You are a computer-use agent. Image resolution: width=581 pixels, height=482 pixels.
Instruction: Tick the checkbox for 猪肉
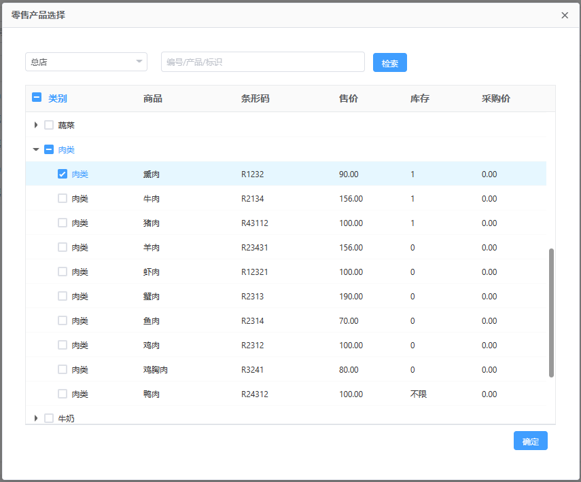[x=63, y=223]
